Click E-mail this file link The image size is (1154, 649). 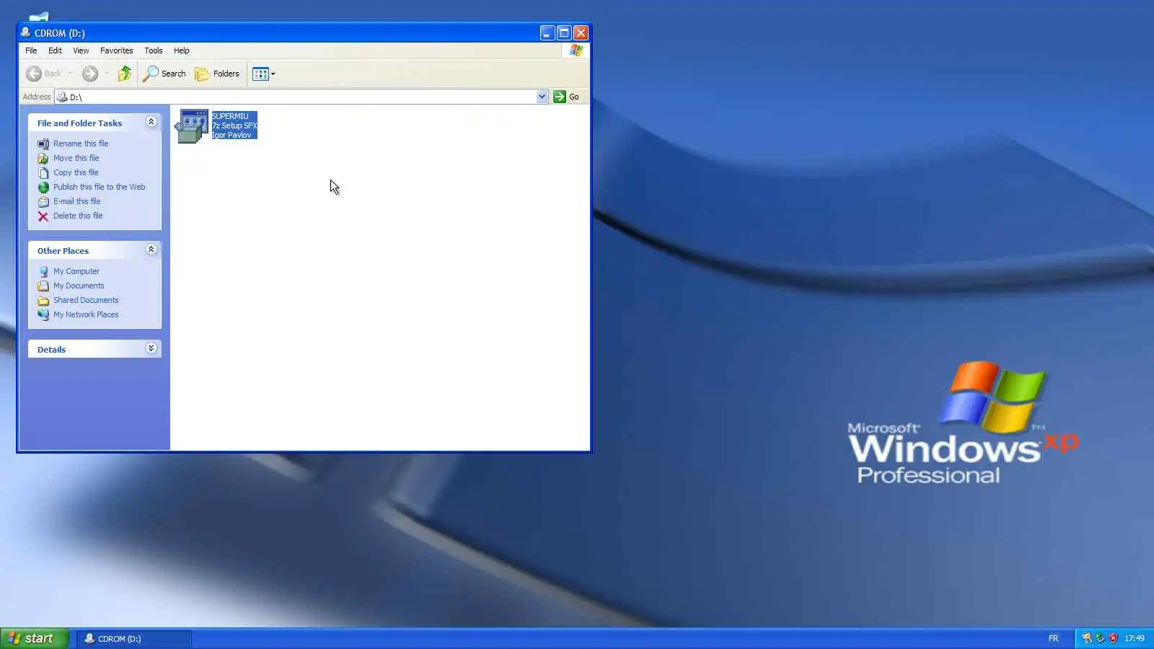(x=77, y=201)
